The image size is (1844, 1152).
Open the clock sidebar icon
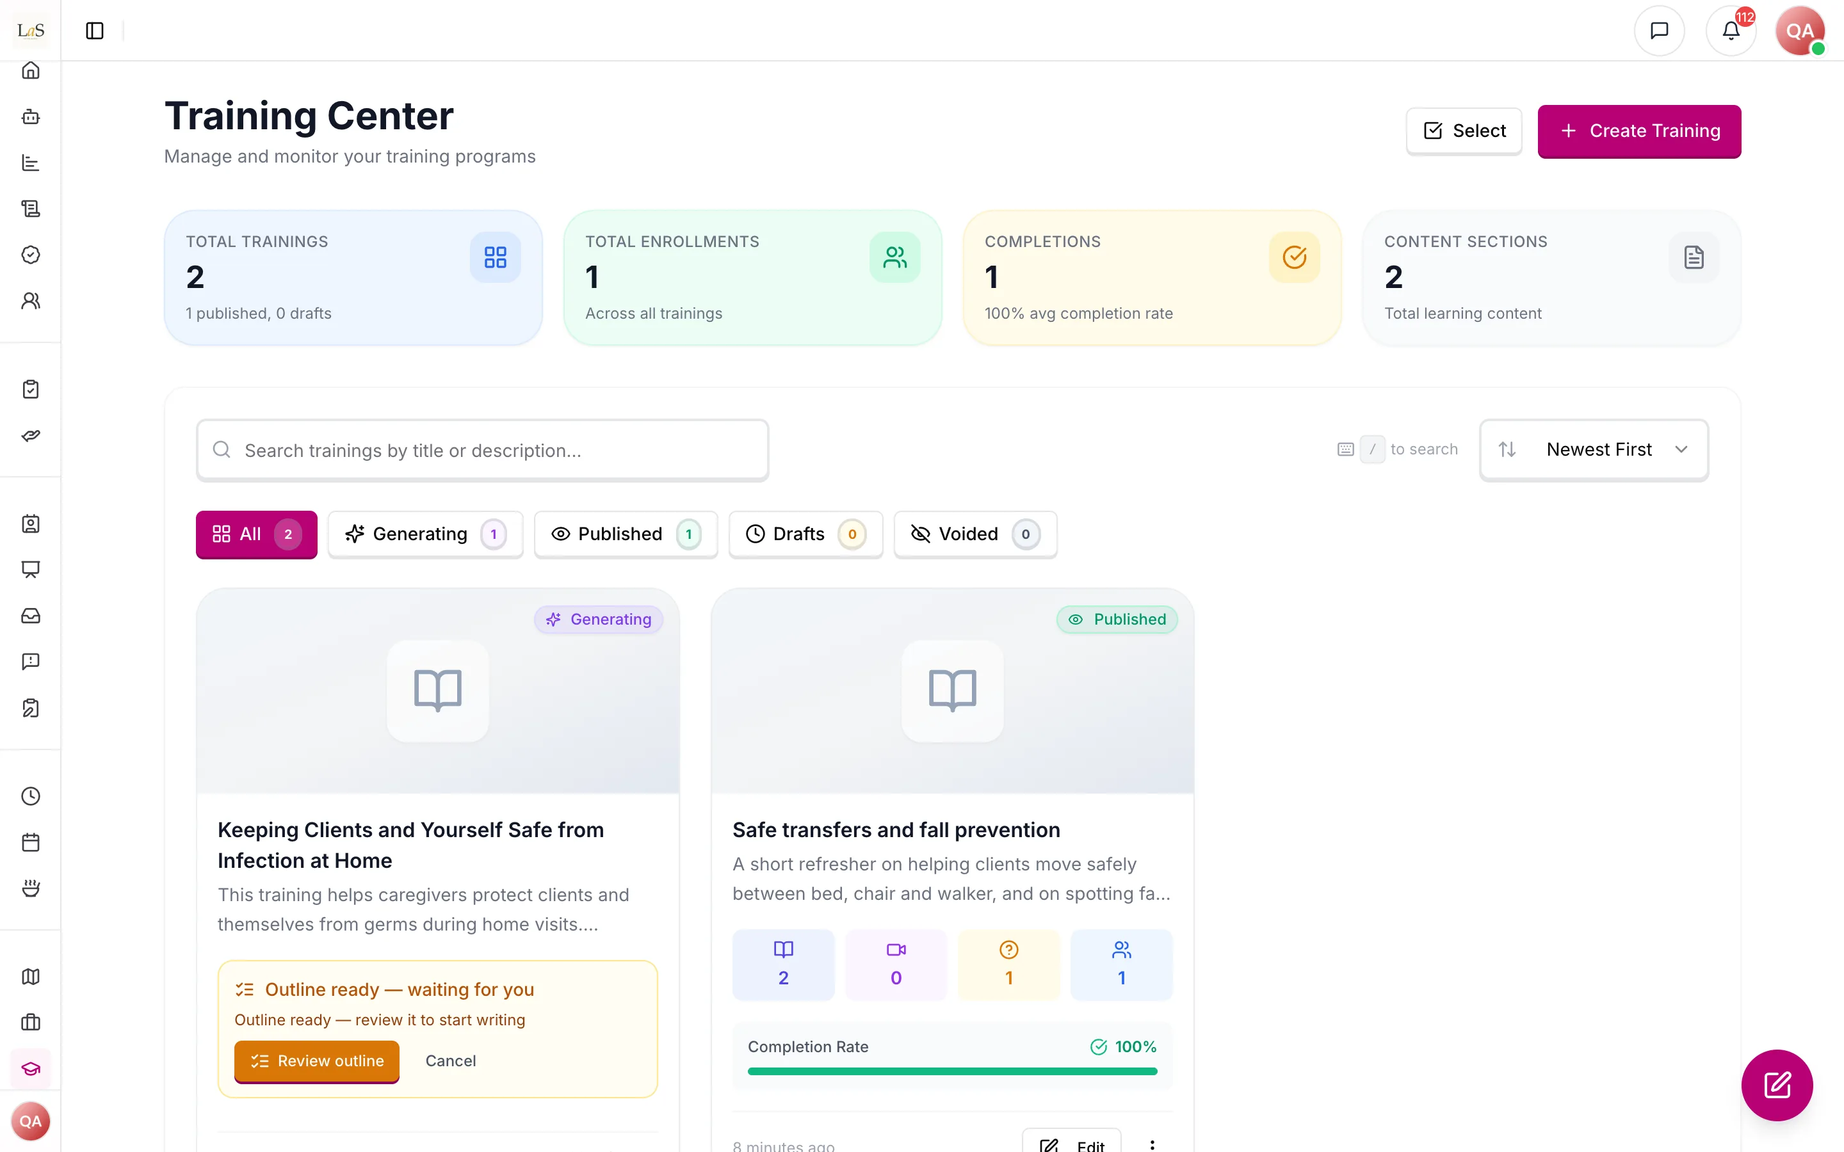31,796
